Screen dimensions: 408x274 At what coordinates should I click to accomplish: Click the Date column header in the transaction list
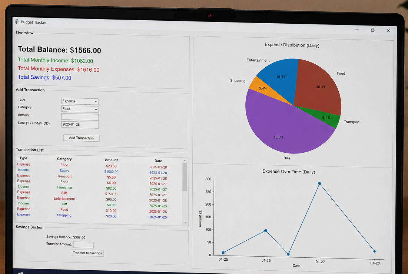click(158, 161)
